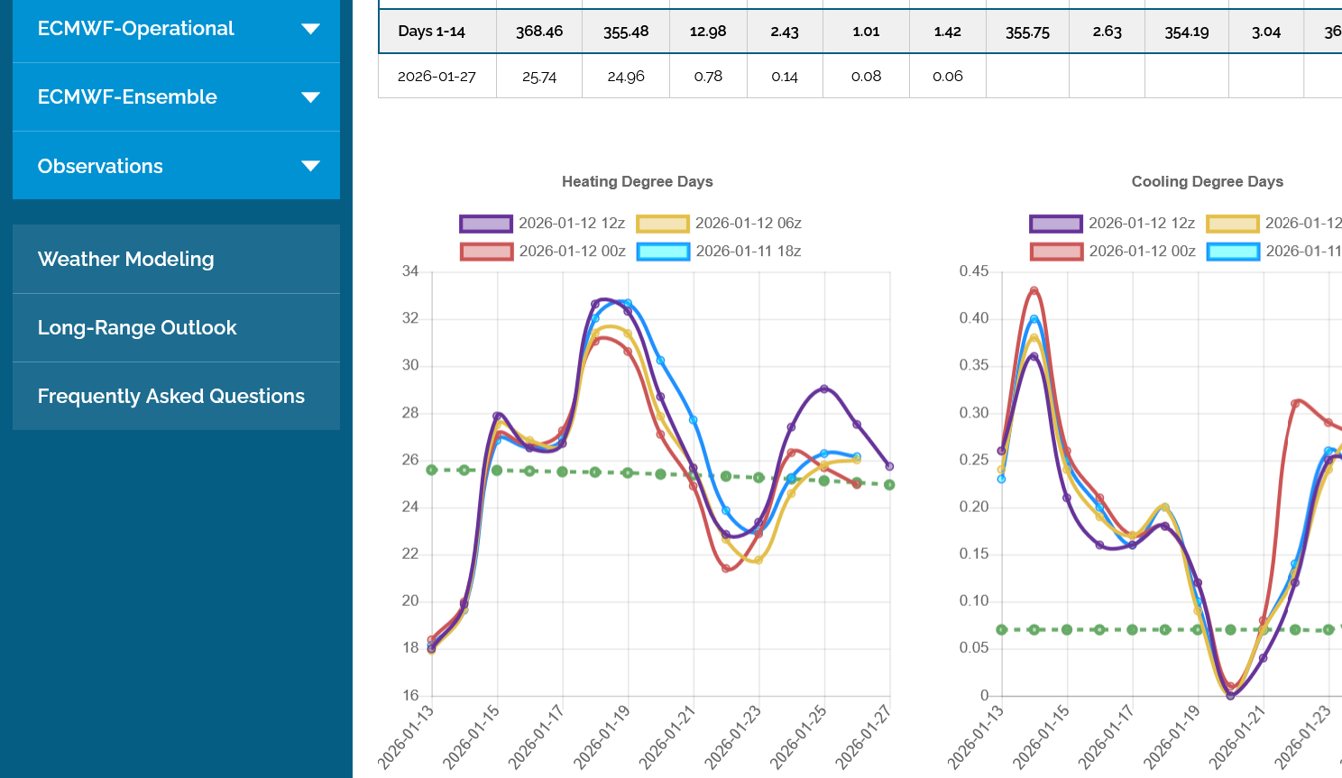This screenshot has width=1342, height=778.
Task: Expand the ECMWF-Operational dropdown arrow
Action: [x=310, y=29]
